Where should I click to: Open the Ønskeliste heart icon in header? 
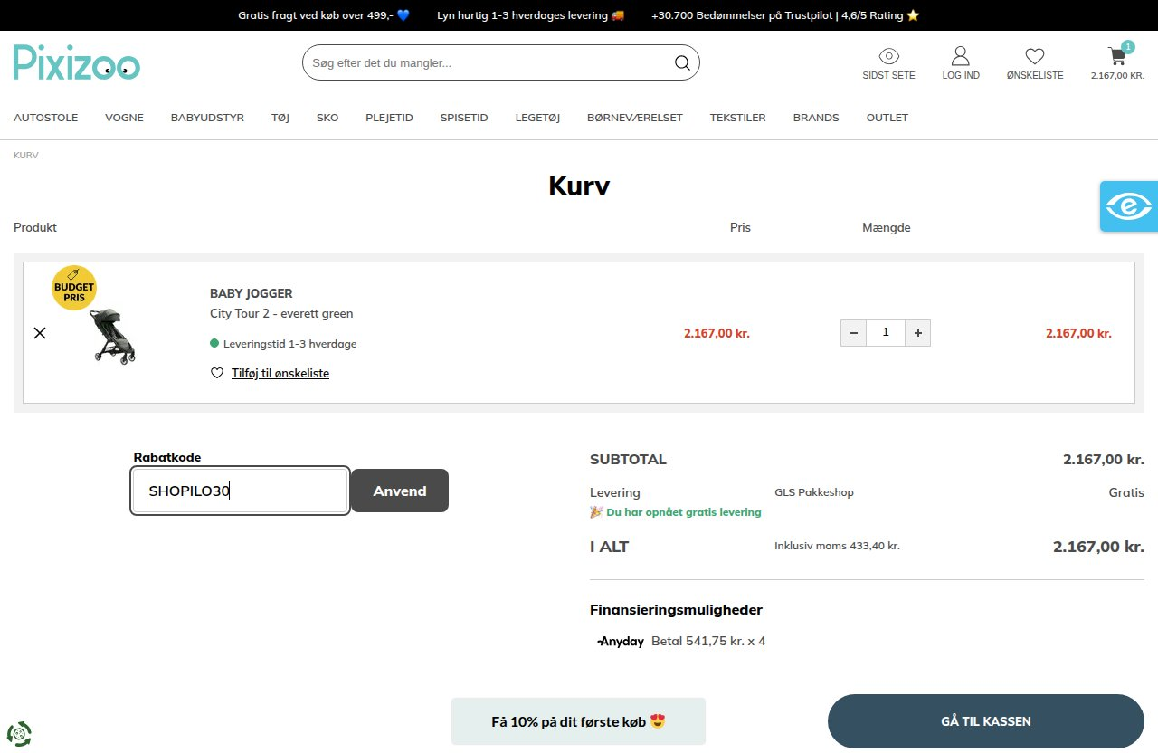[1034, 55]
